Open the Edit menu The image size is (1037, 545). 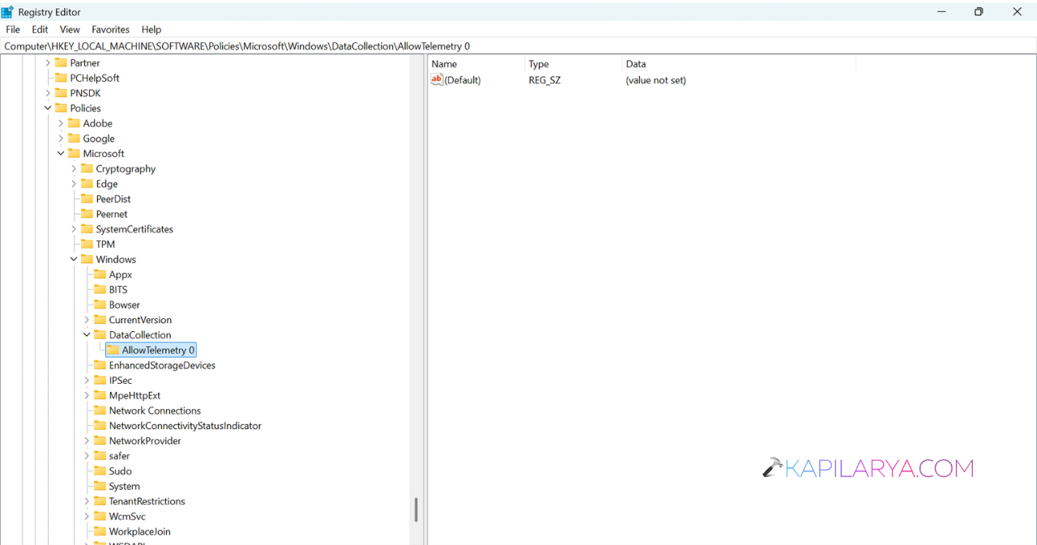pyautogui.click(x=40, y=29)
